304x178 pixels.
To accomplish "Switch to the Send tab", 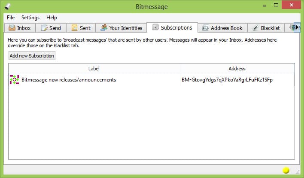I will [x=51, y=28].
